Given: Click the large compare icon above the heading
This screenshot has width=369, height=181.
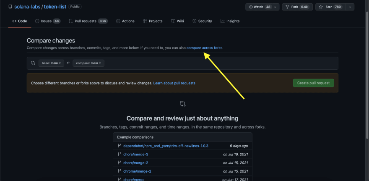Looking at the screenshot, I should 183,104.
